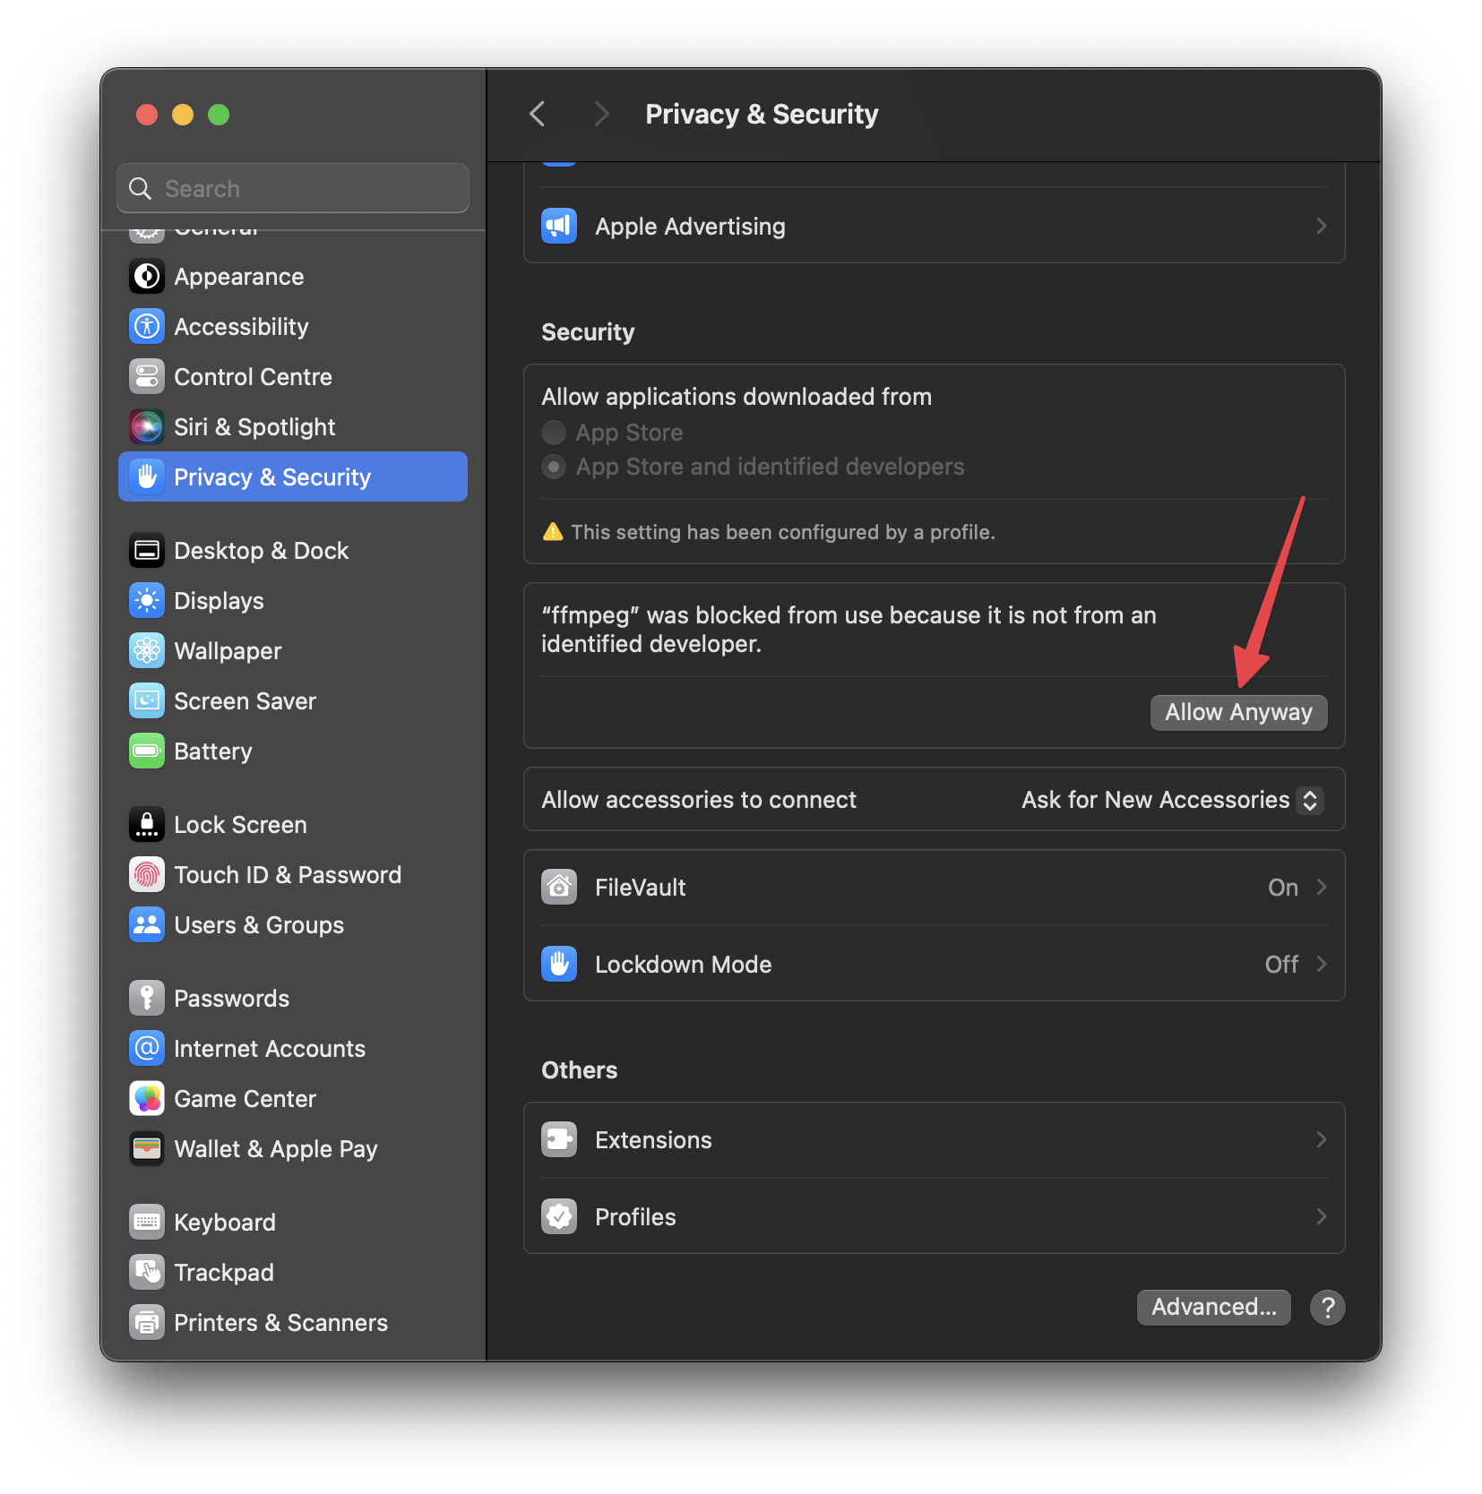Click the Profiles checkmark badge icon
This screenshot has height=1494, width=1482.
coord(559,1217)
